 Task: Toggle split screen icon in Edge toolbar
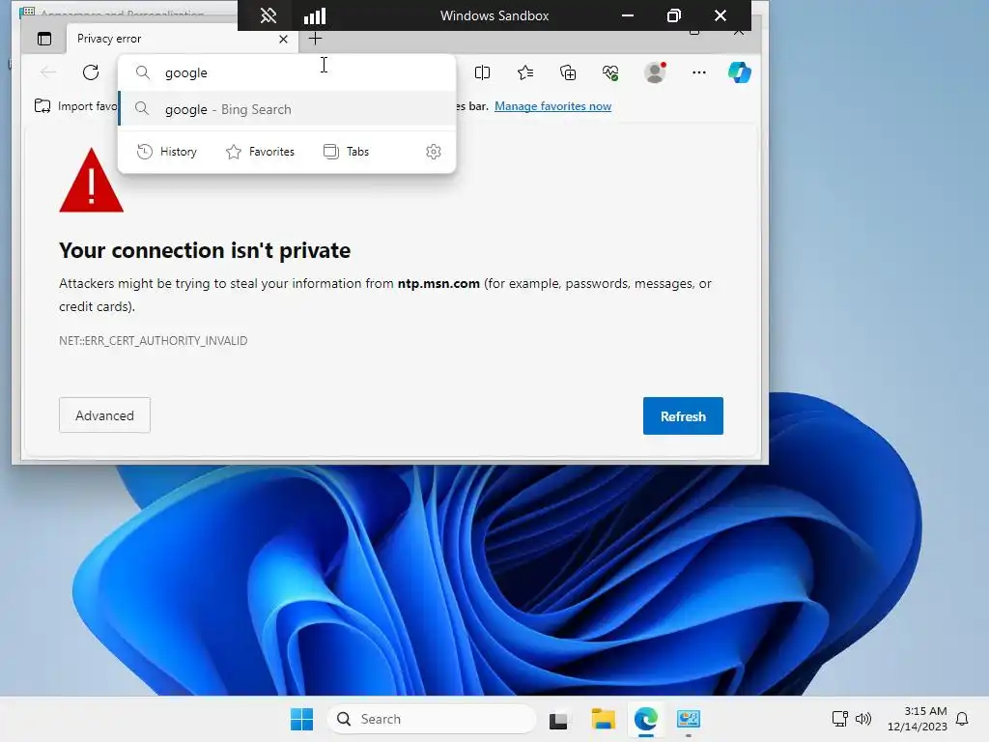point(483,72)
